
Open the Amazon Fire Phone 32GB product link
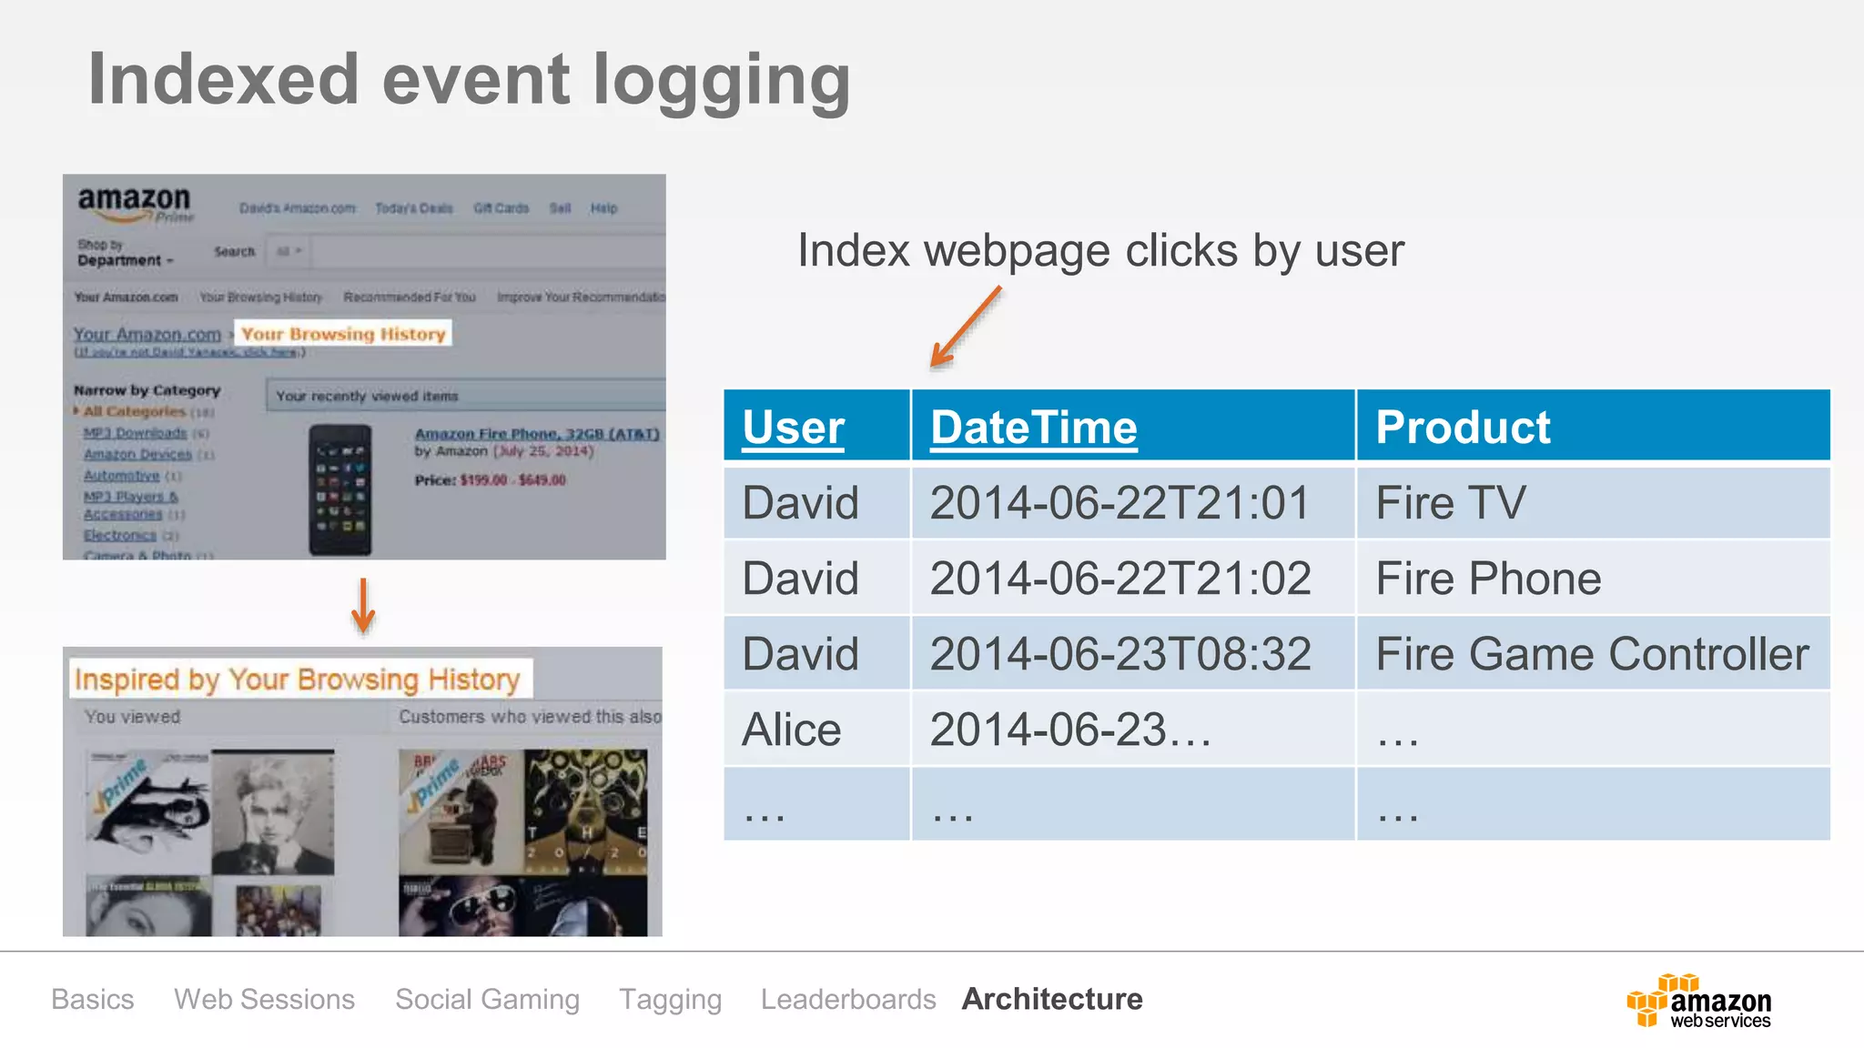(x=537, y=434)
